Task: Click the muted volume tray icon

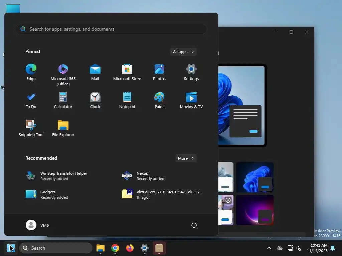Action: coord(299,248)
